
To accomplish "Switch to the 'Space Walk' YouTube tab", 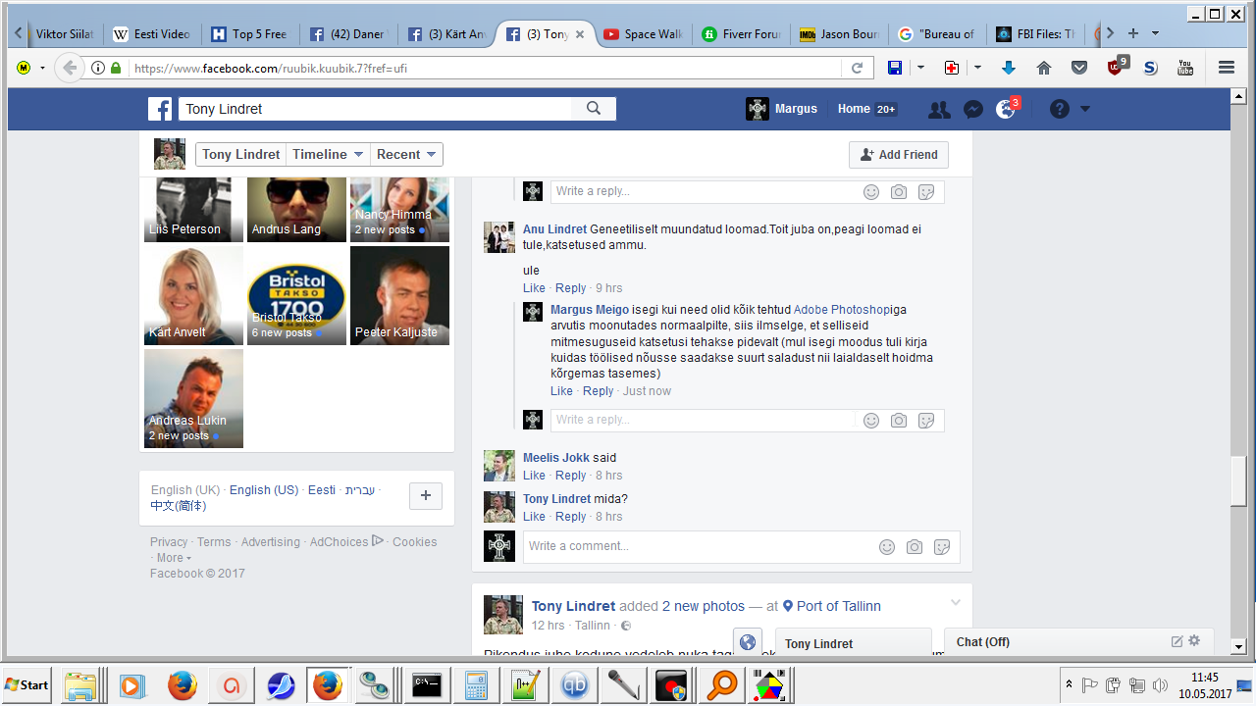I will tap(642, 34).
